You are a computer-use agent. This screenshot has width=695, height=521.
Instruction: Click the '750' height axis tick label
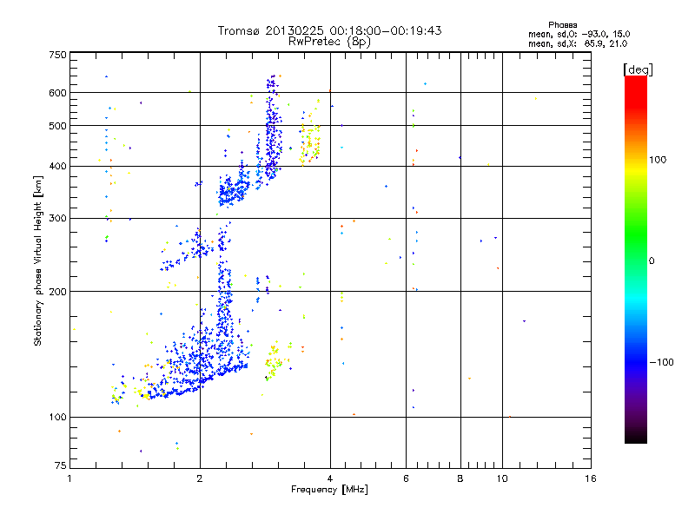point(58,55)
